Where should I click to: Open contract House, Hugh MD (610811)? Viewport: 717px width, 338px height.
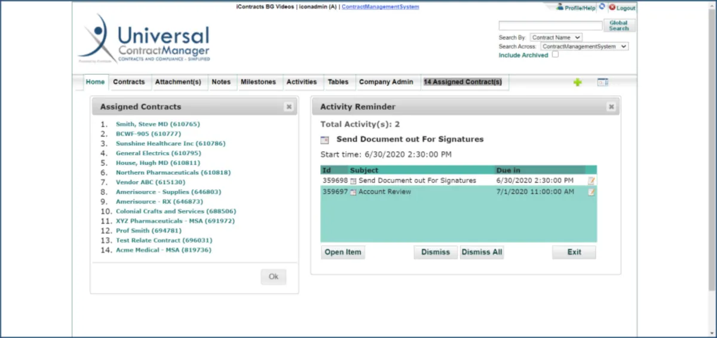click(x=157, y=162)
